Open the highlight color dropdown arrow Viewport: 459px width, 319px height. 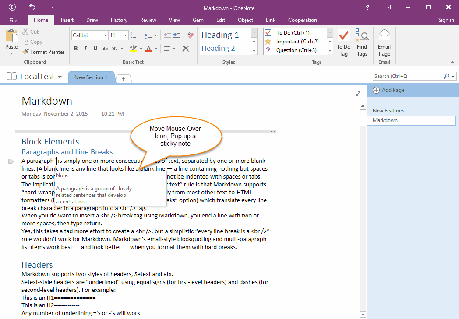pyautogui.click(x=141, y=49)
